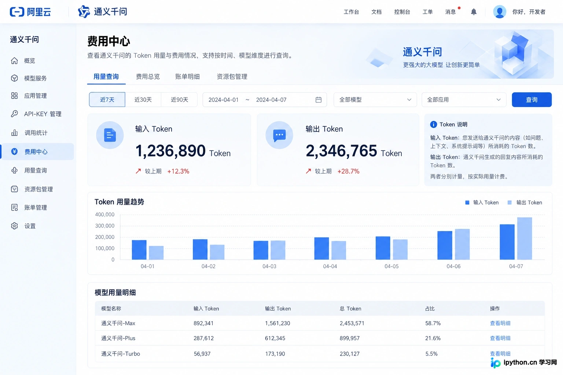Click 查看明细 for 通义千问-Turbo
Screen dimensions: 563x375
pos(500,353)
